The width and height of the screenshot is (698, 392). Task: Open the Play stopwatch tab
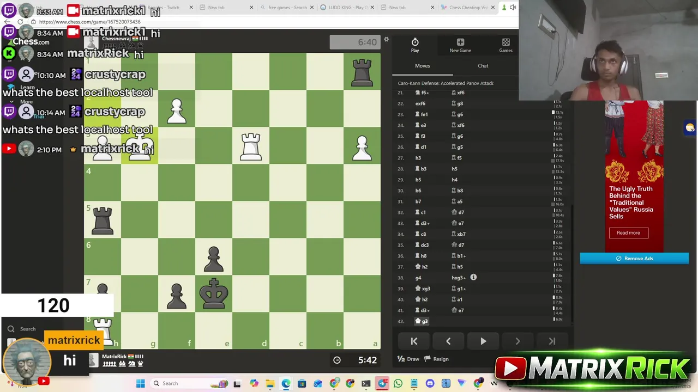click(x=415, y=45)
